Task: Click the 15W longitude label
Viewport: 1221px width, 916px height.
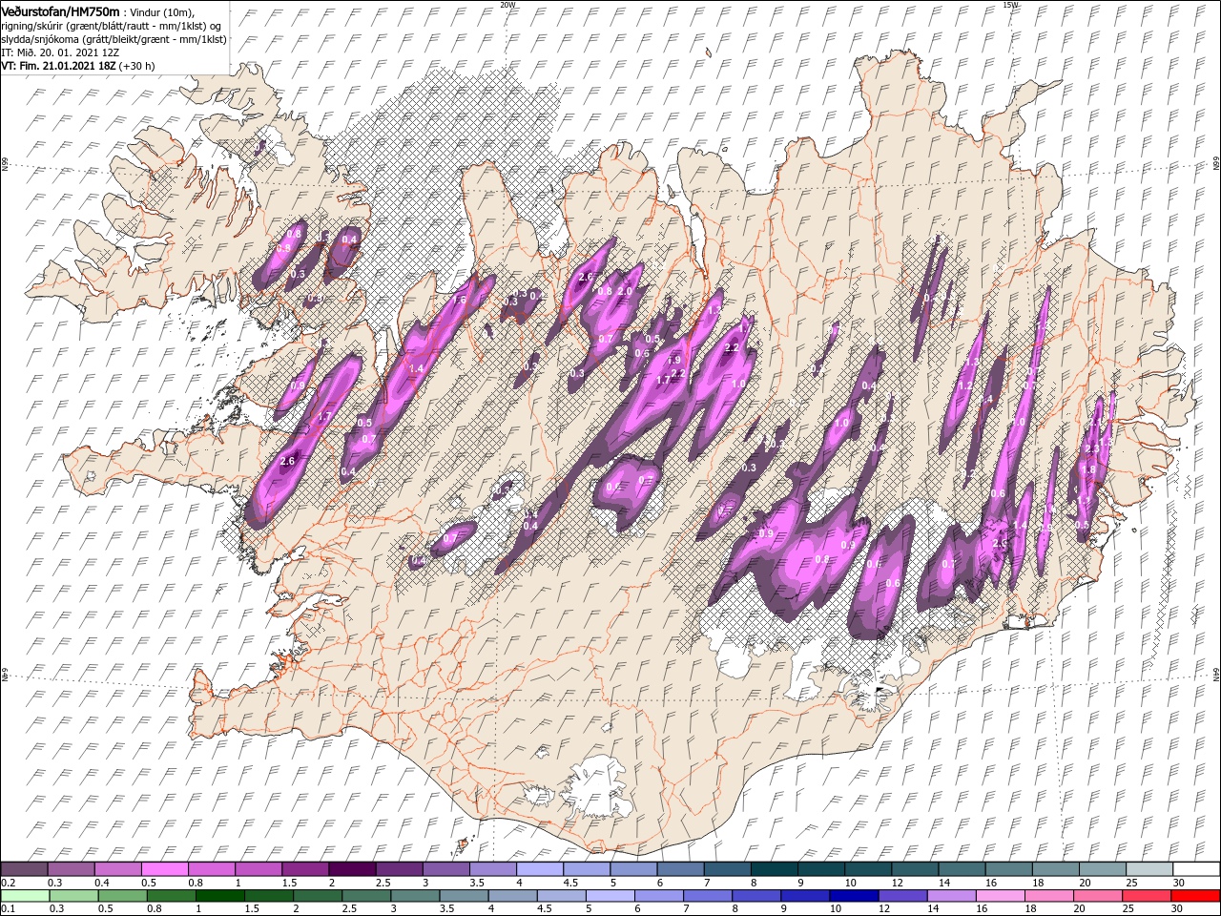Action: click(x=1009, y=5)
